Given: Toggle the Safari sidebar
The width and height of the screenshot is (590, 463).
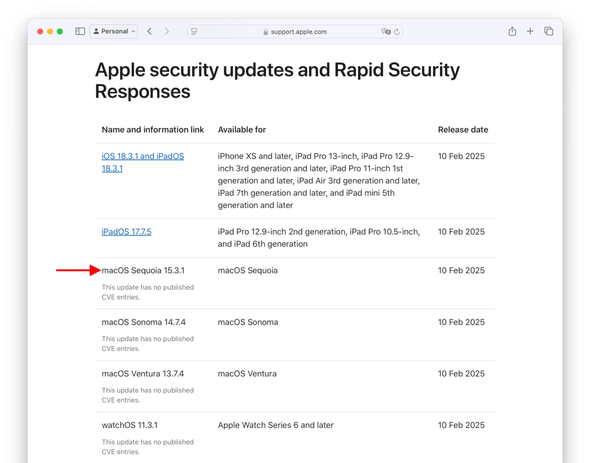Looking at the screenshot, I should click(80, 31).
